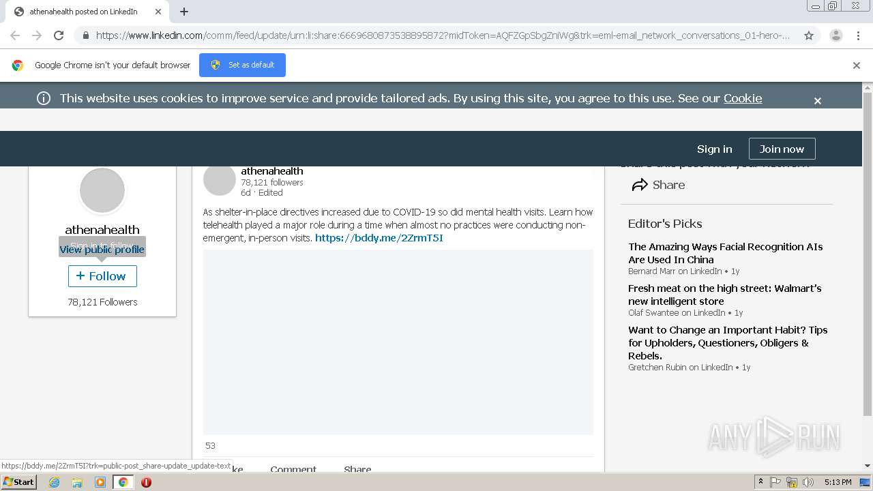
Task: Close the cookie notice banner
Action: [817, 100]
